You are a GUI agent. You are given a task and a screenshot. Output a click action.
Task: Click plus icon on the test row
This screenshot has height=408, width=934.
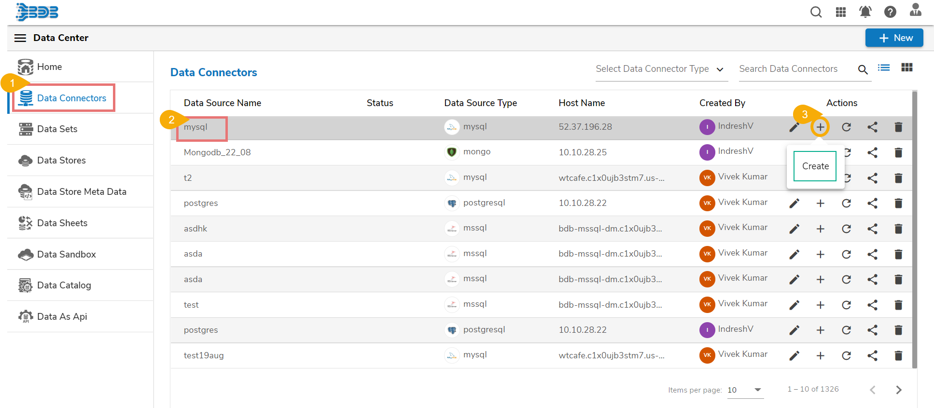pos(820,305)
